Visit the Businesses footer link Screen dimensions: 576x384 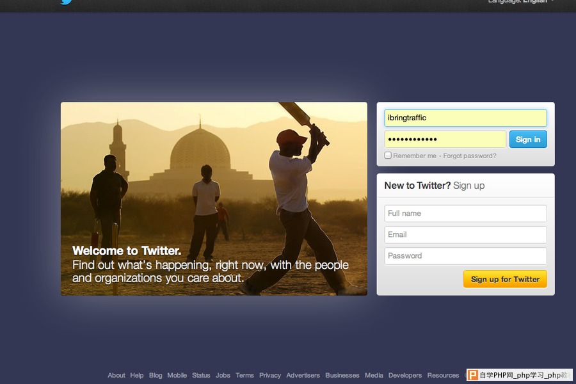pos(342,375)
